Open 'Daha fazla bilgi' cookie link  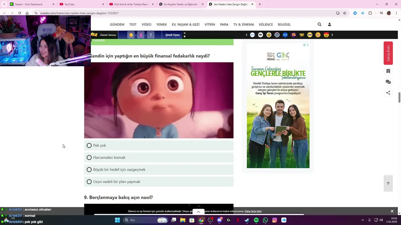(x=253, y=211)
